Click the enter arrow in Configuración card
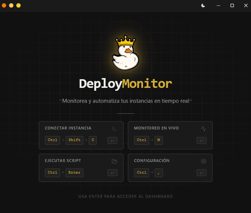This screenshot has height=213, width=251. pyautogui.click(x=201, y=173)
